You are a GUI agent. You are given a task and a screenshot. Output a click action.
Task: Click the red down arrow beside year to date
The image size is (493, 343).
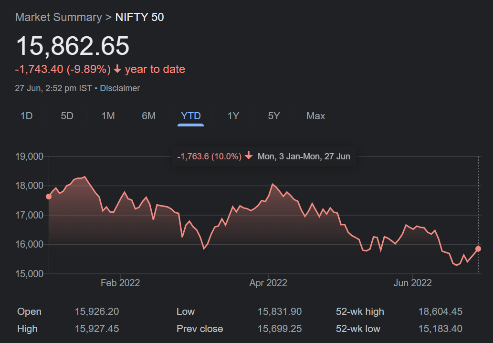pyautogui.click(x=117, y=69)
